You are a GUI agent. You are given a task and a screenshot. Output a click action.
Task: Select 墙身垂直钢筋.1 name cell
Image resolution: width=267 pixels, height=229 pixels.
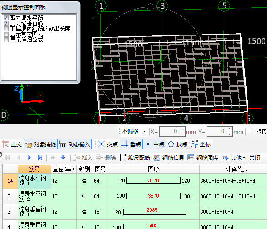[35, 212]
